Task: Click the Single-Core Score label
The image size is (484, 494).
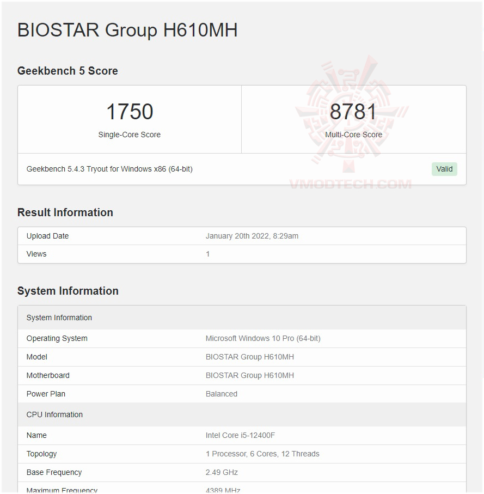Action: [x=130, y=135]
